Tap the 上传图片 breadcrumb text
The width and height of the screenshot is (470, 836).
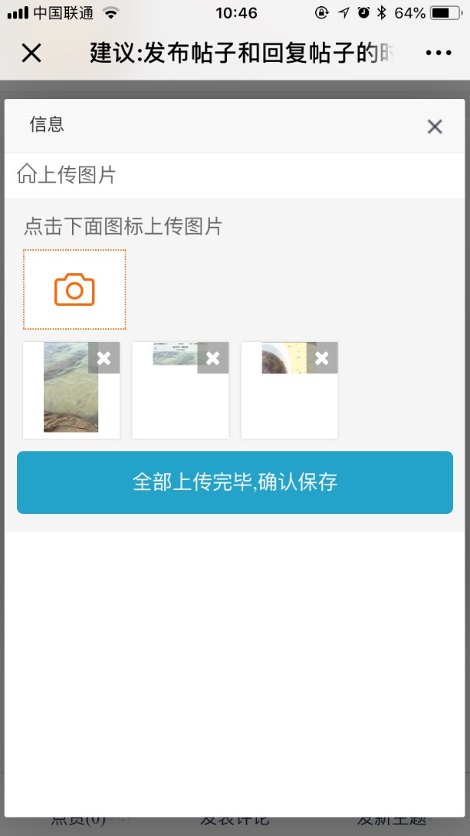click(77, 174)
